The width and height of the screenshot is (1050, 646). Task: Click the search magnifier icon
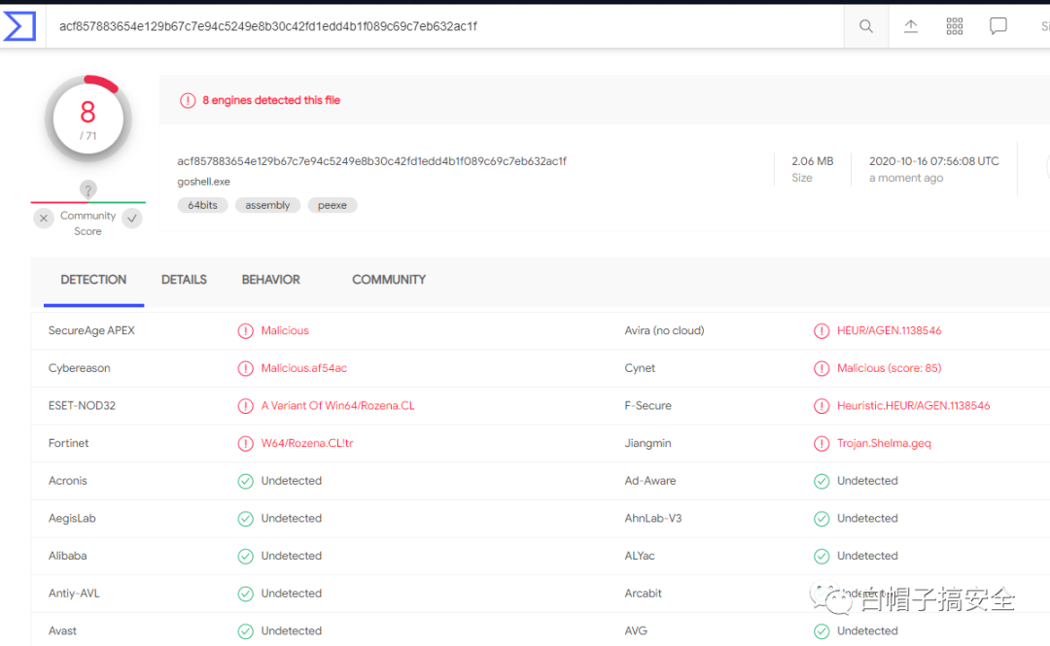[x=866, y=26]
